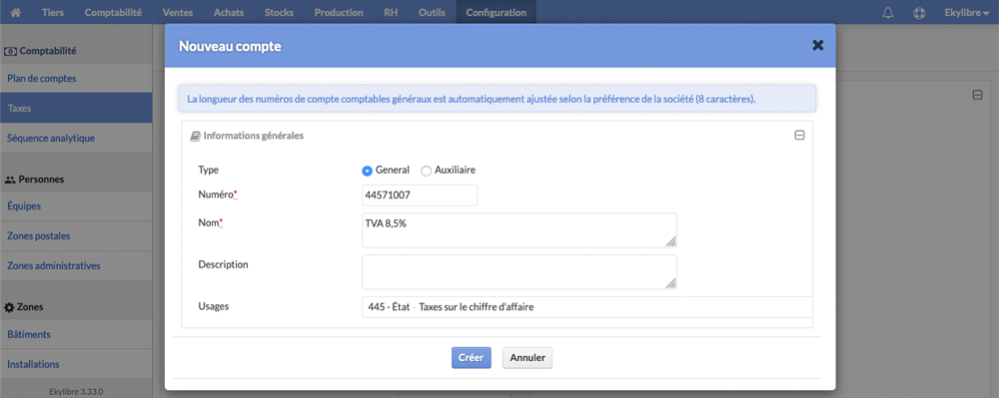999x398 pixels.
Task: Click the Ekylibre 3.33.0 version text
Action: tap(76, 392)
